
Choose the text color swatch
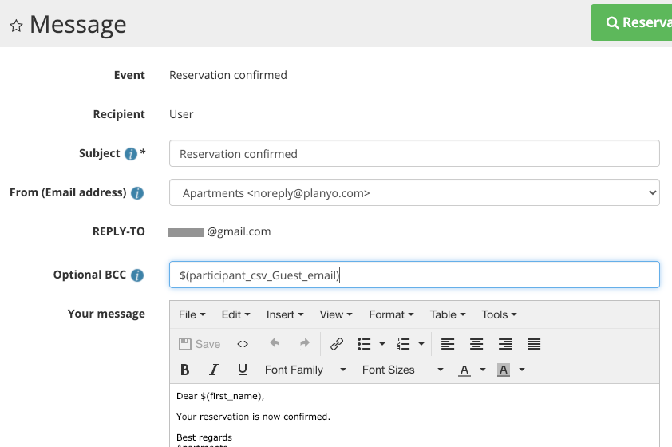pos(464,370)
